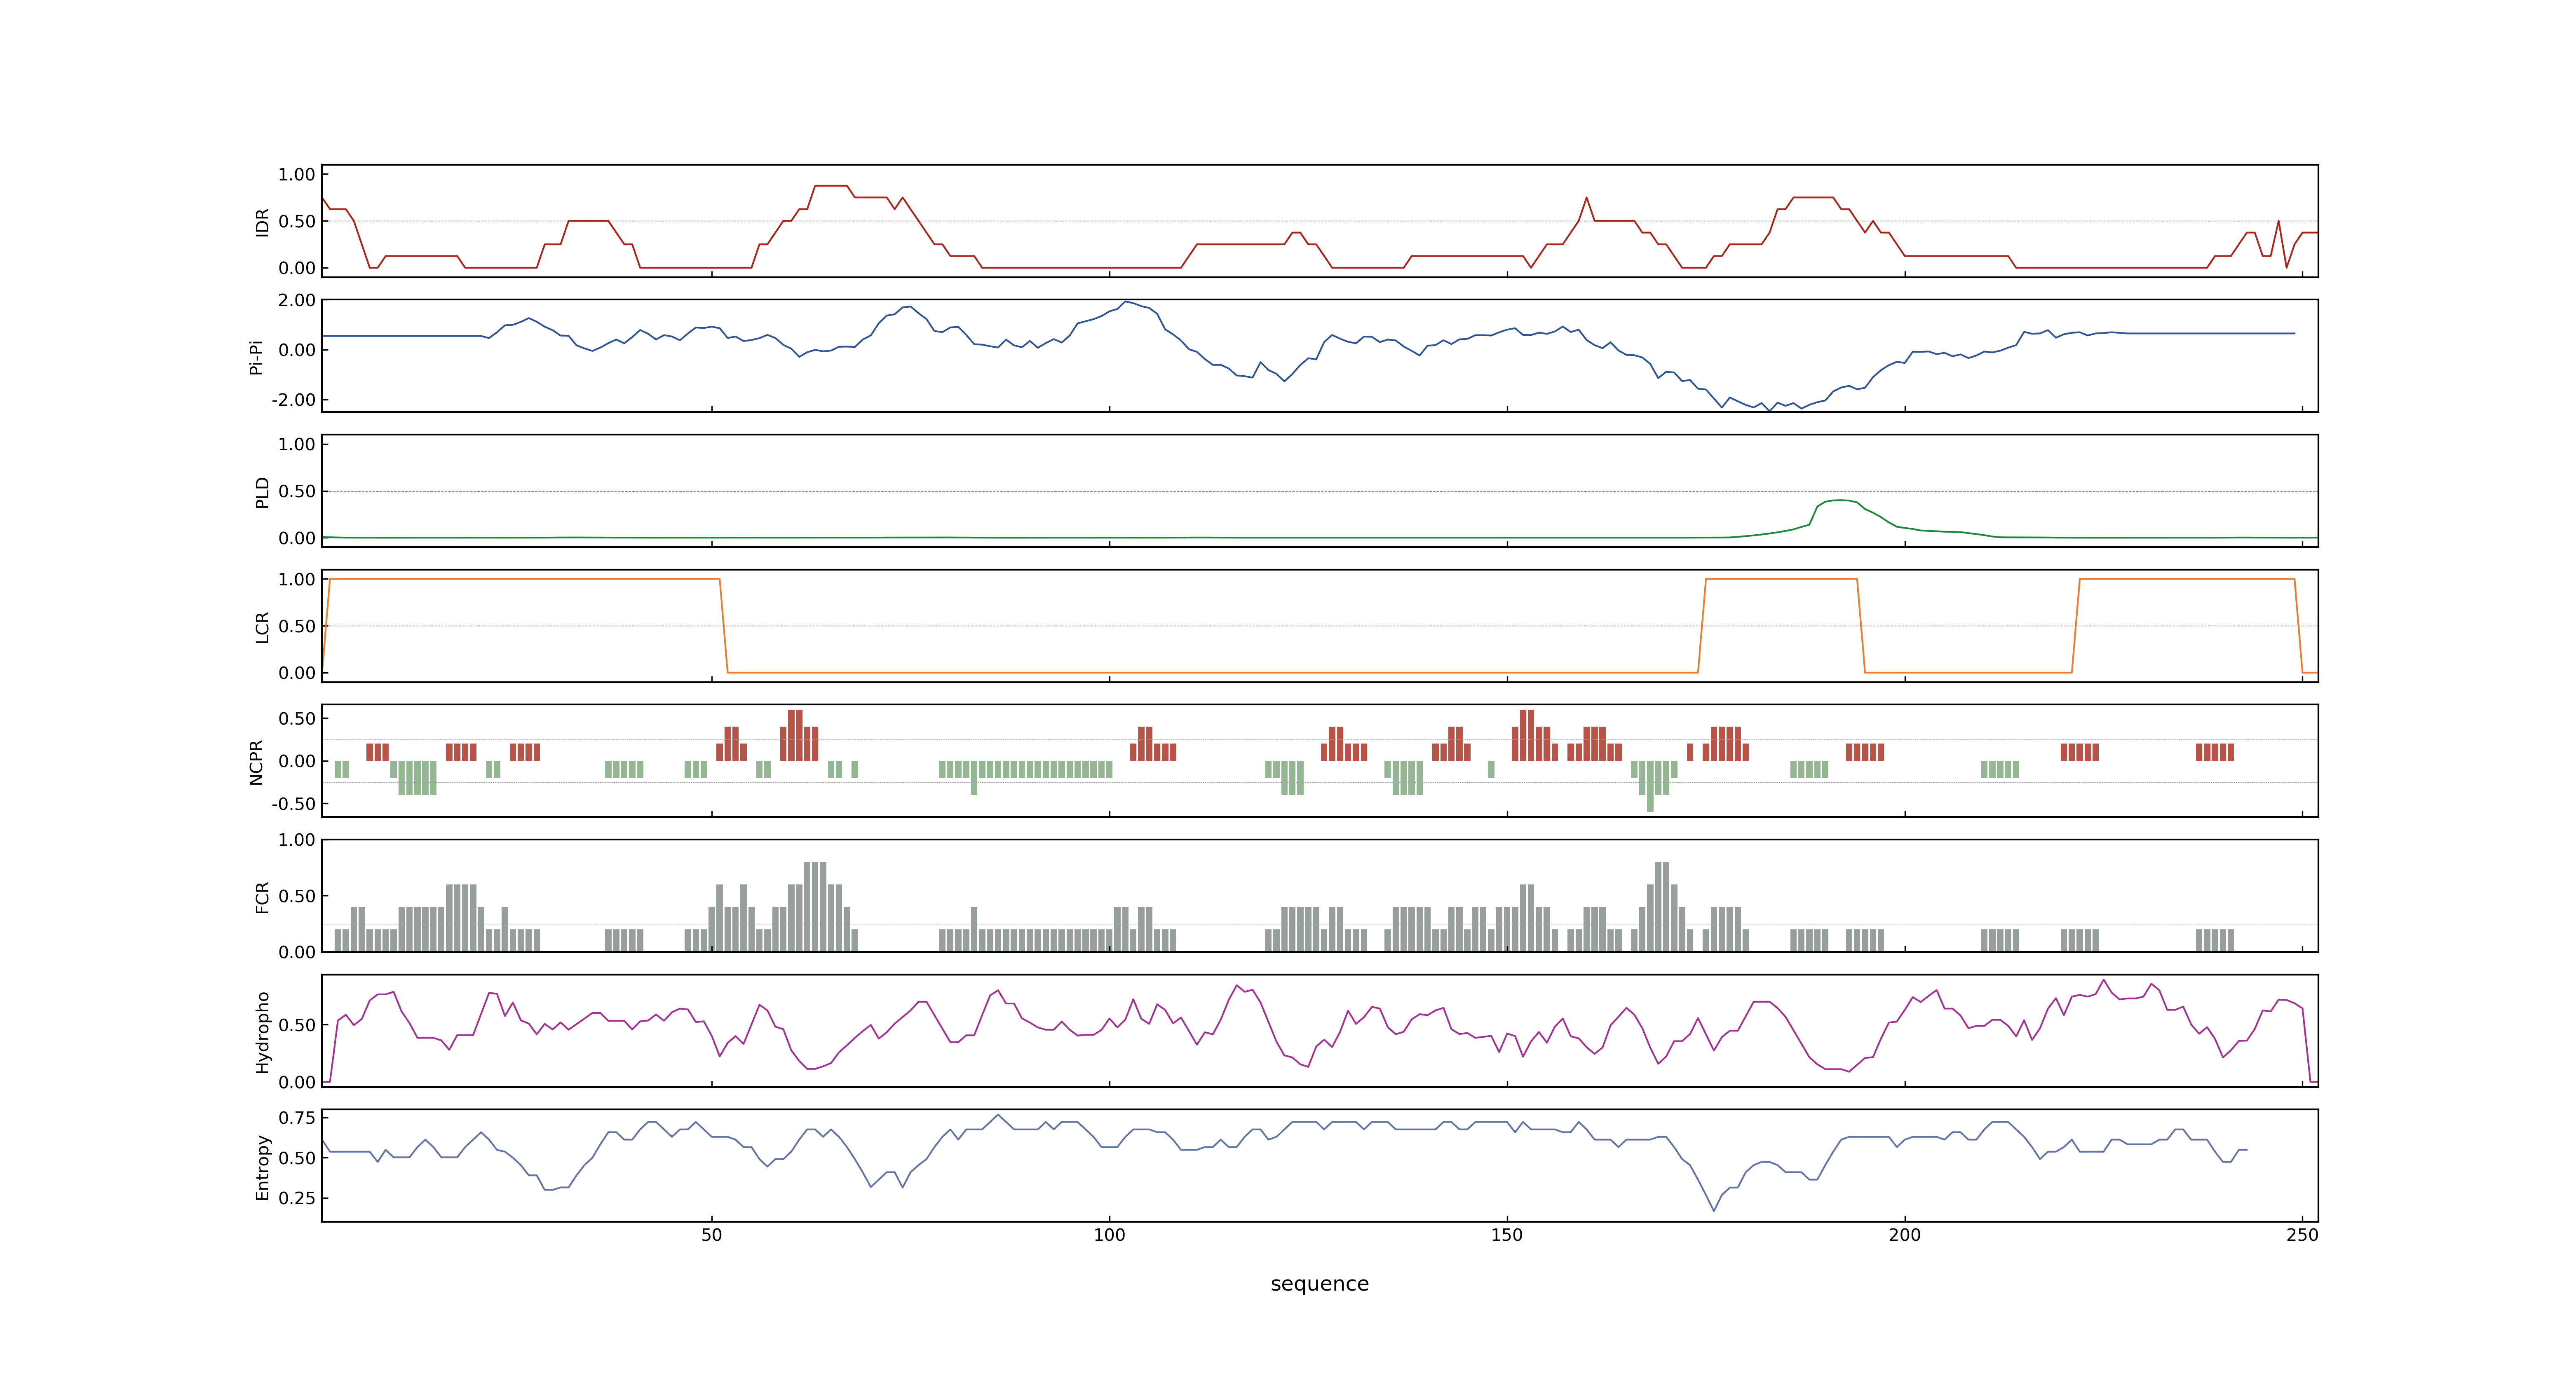
Task: Click the -0.50 tick on NCPR axis
Action: (x=293, y=803)
